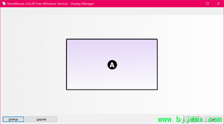224x125 pixels.
Task: Click the Upgrade button
Action: [42, 119]
